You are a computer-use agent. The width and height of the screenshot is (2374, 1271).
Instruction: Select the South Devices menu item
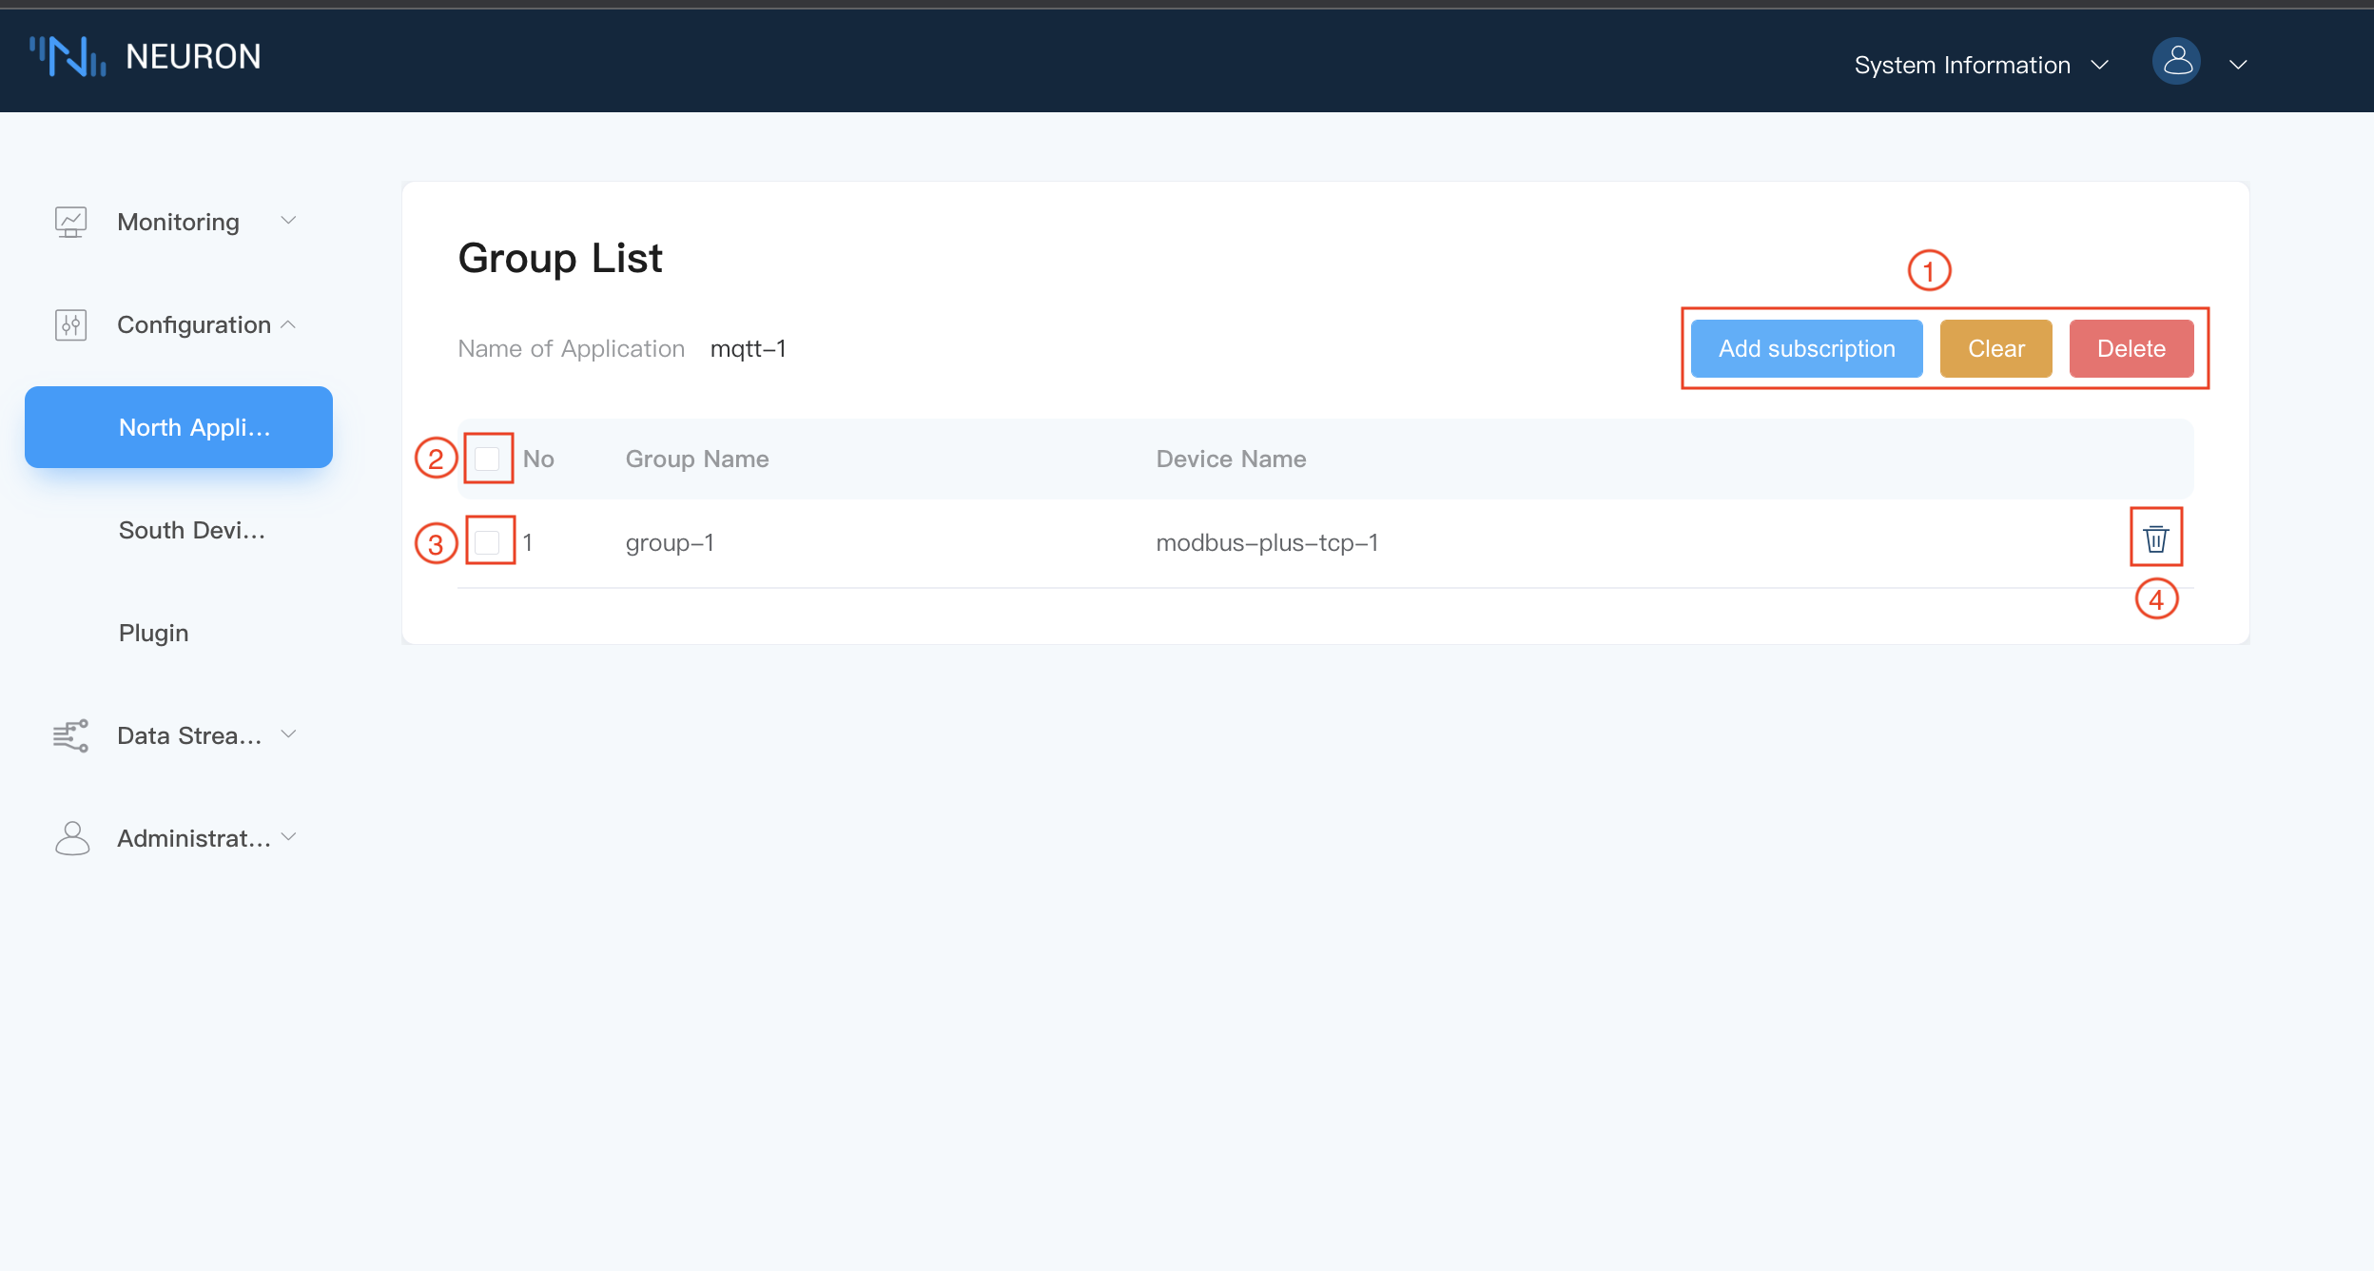(x=193, y=528)
